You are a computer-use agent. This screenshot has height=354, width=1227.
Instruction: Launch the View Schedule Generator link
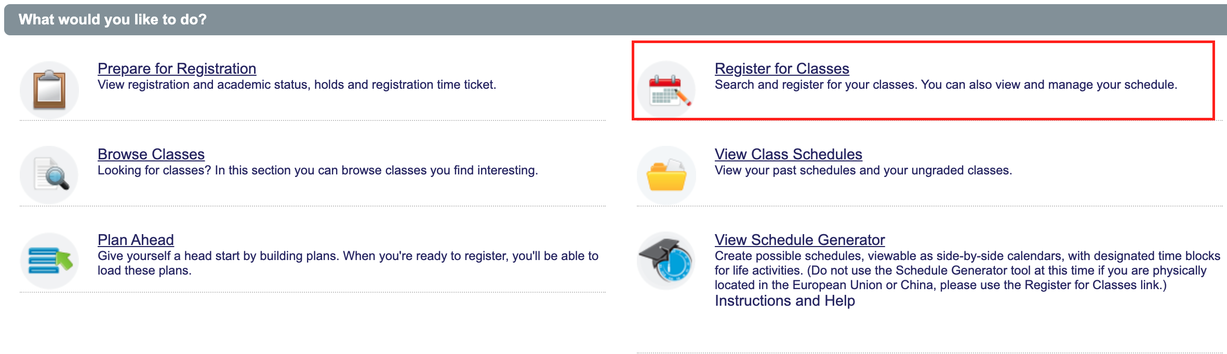(799, 240)
